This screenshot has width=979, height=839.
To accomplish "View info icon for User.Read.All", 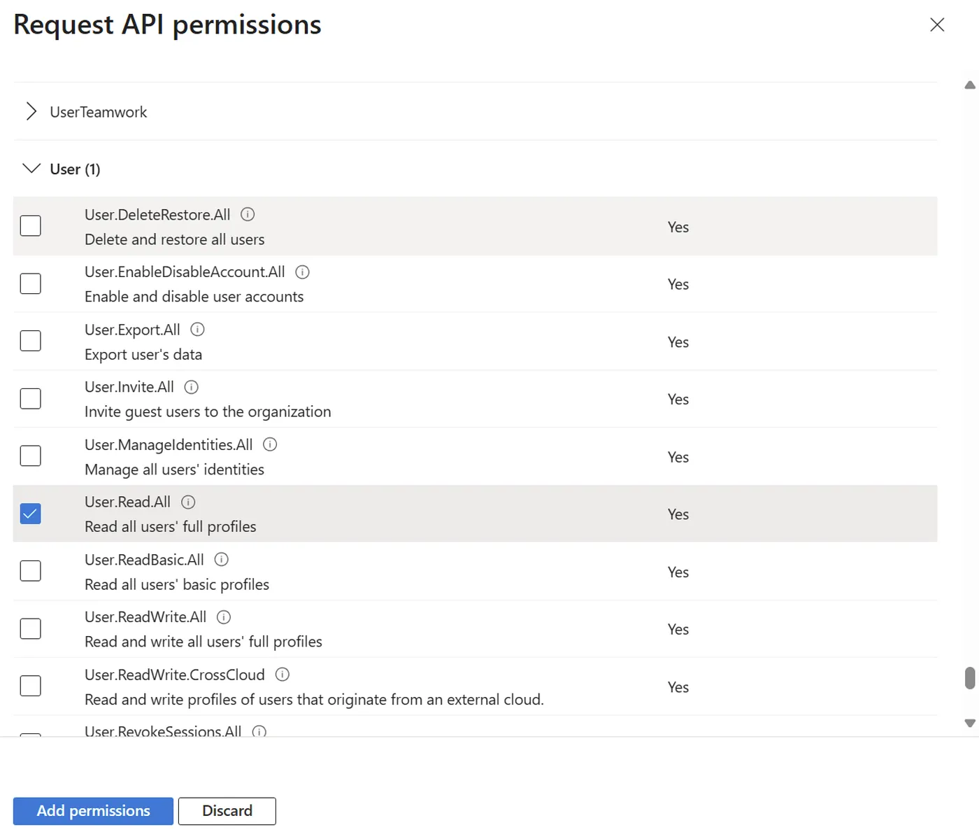I will click(188, 502).
